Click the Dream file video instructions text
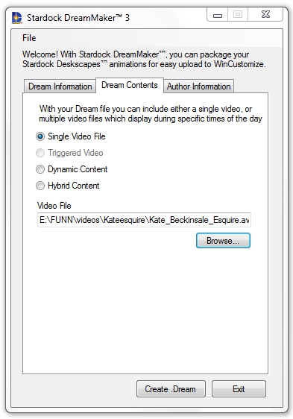Screen dimensions: 293x419 [x=151, y=113]
